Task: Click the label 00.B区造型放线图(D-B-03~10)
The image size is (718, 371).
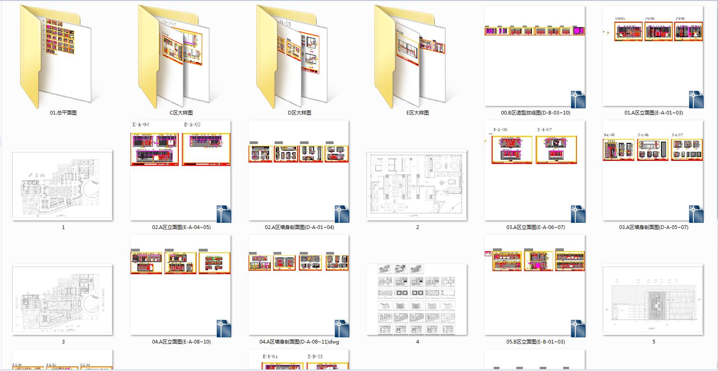Action: (536, 112)
